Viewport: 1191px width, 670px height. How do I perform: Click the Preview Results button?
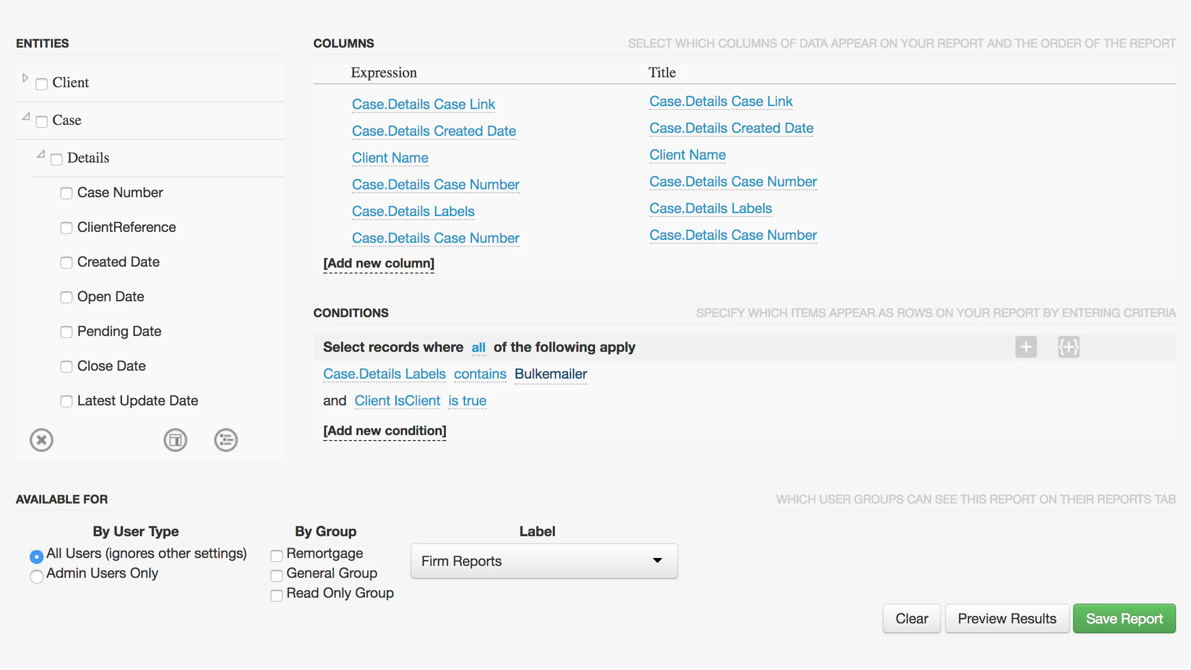tap(1007, 618)
